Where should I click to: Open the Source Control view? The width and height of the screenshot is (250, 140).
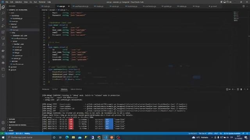(3, 19)
